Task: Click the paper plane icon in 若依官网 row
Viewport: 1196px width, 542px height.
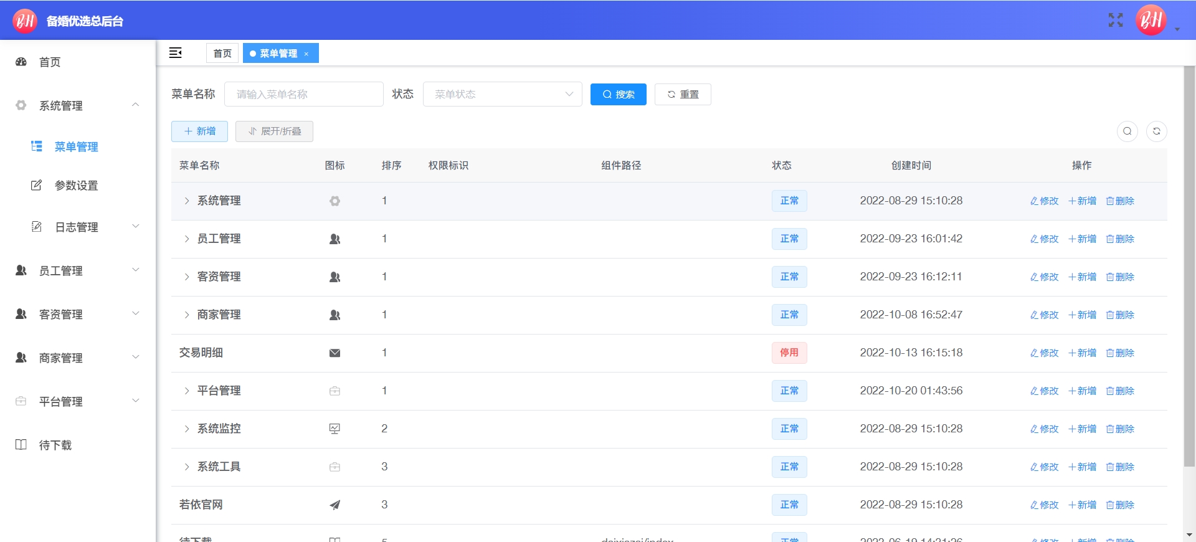Action: (x=335, y=505)
